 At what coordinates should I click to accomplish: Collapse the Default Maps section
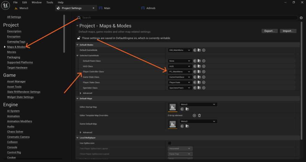(x=77, y=99)
